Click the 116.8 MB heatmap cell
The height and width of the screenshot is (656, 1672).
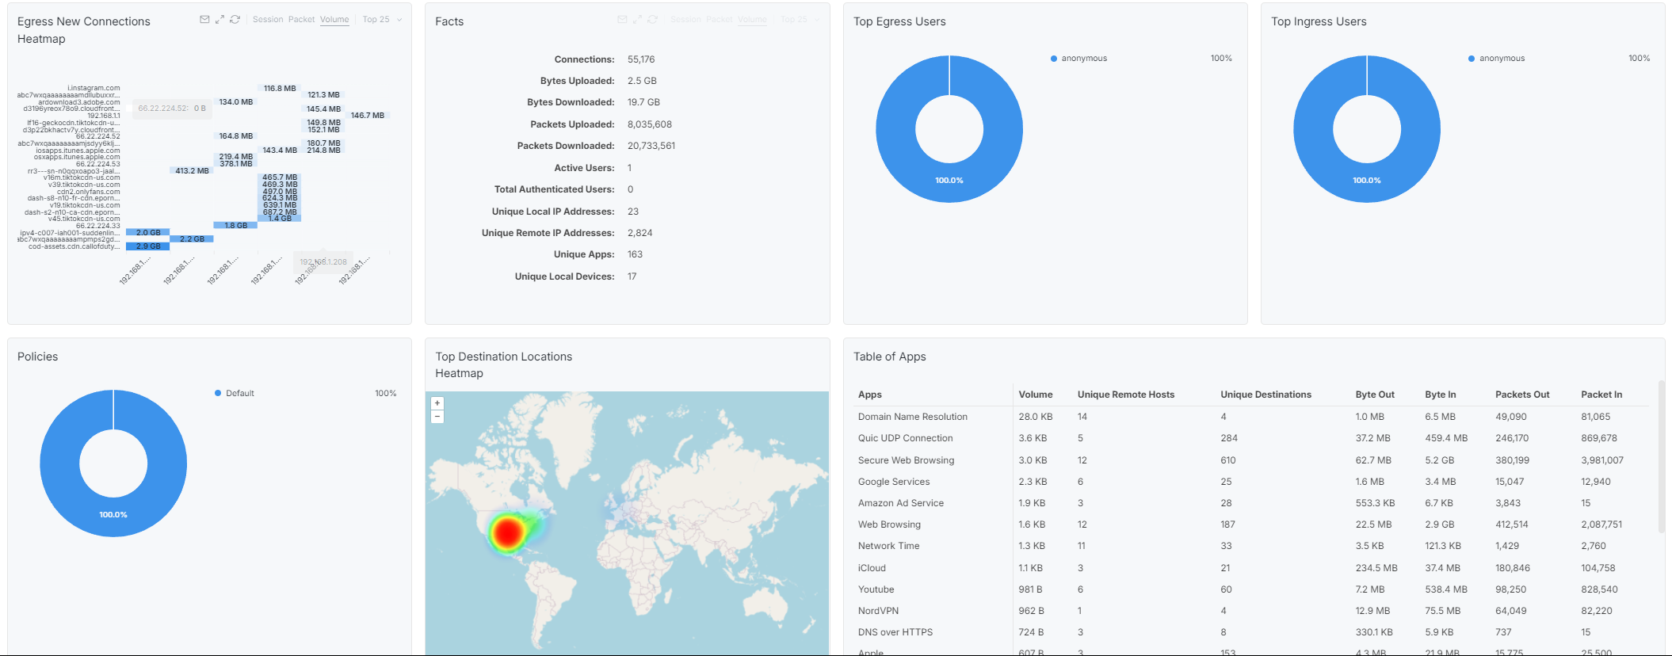coord(280,89)
